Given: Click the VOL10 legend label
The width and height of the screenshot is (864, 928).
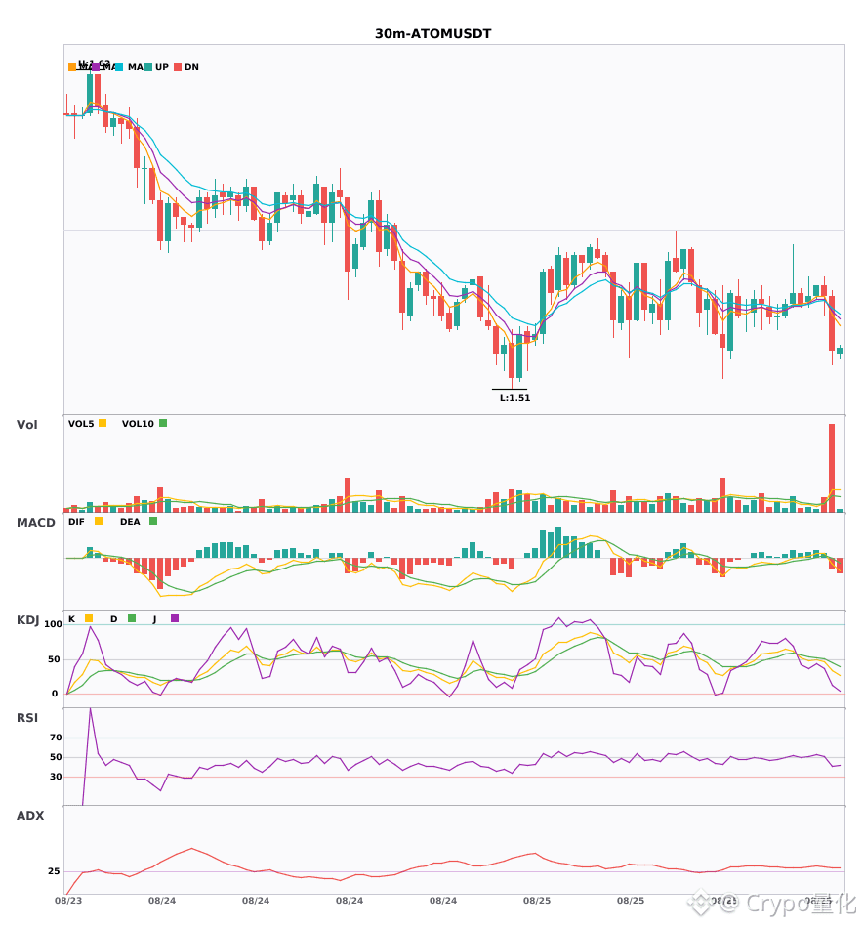Looking at the screenshot, I should point(138,424).
